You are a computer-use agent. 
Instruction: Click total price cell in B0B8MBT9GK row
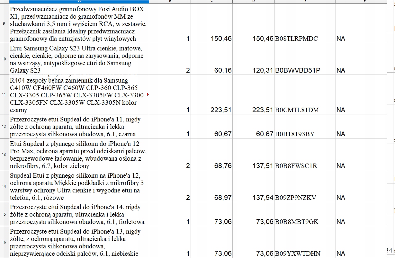pos(253,214)
